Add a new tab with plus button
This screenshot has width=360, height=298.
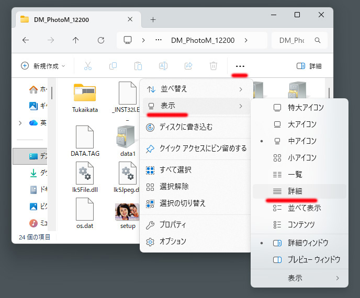(153, 19)
